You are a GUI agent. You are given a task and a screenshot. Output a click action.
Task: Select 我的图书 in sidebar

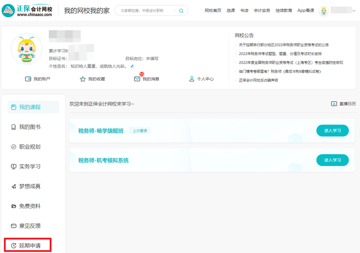[29, 127]
